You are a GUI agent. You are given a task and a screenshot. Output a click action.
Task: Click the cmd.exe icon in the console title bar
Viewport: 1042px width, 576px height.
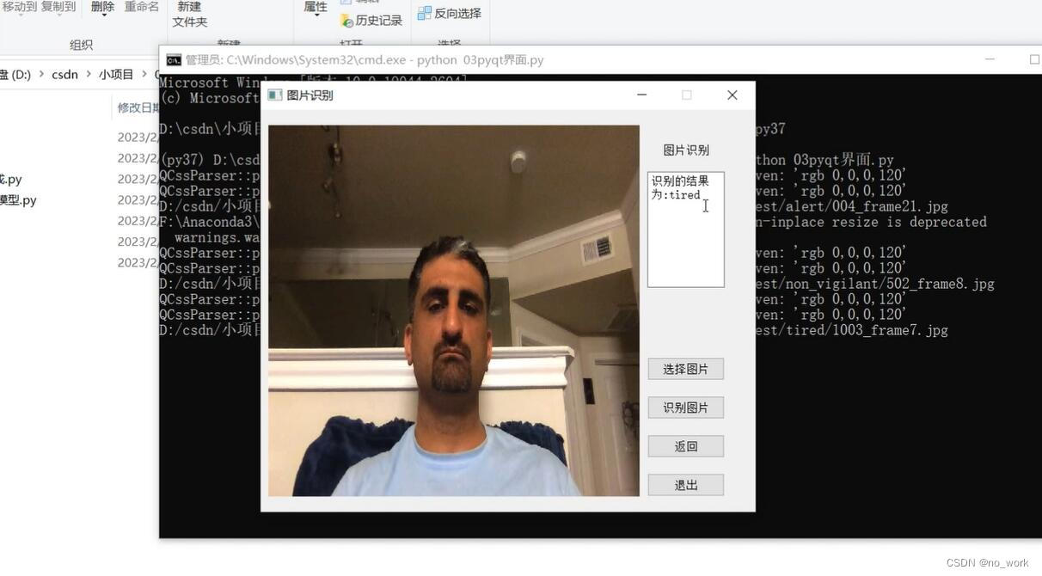coord(173,59)
